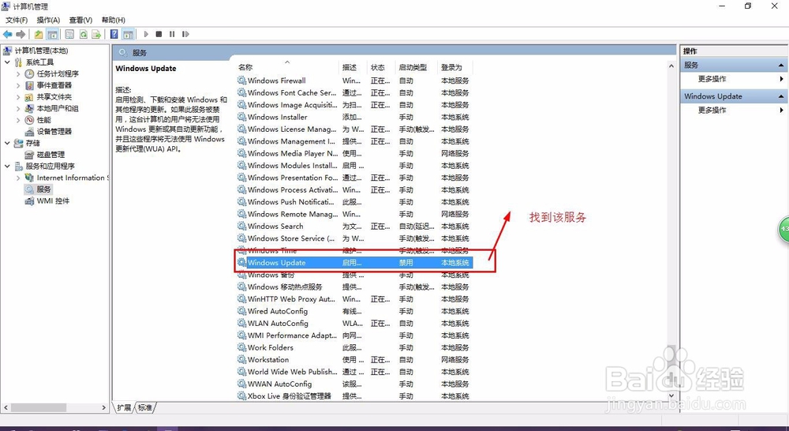Toggle the show/hide console tree icon

click(x=52, y=34)
